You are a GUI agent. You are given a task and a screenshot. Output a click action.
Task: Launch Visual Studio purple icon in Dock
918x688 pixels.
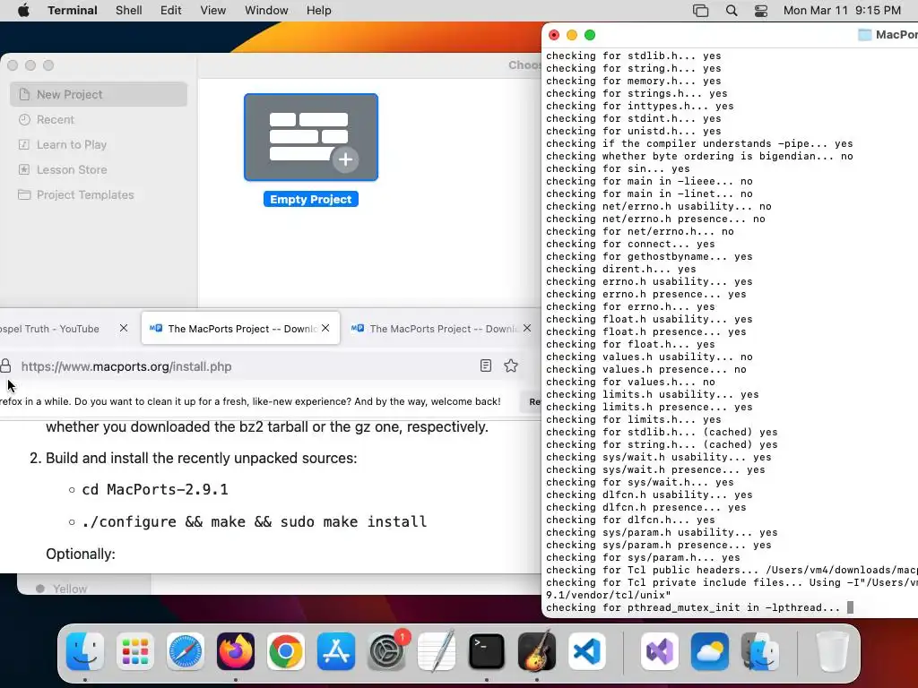pos(660,651)
